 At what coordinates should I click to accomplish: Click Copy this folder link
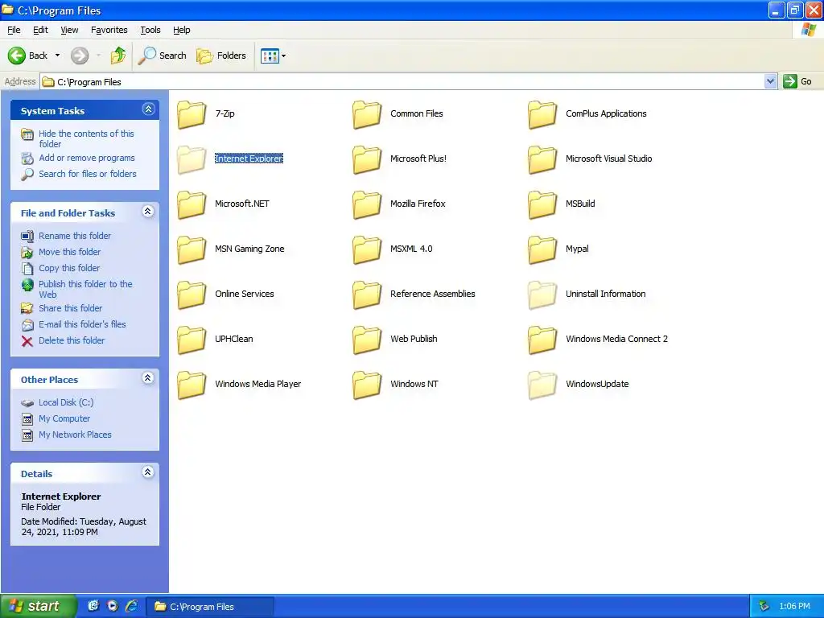[69, 268]
